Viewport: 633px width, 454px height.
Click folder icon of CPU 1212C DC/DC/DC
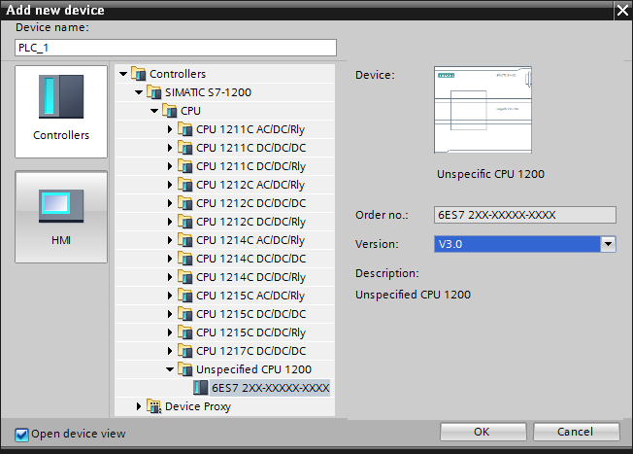point(184,203)
